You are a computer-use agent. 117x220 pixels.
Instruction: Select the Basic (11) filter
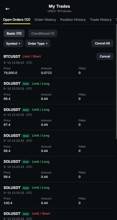[14, 33]
